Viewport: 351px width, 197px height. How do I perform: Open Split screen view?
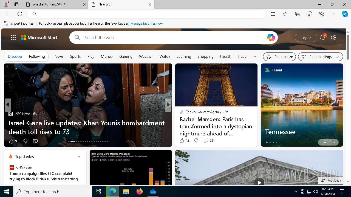(273, 14)
